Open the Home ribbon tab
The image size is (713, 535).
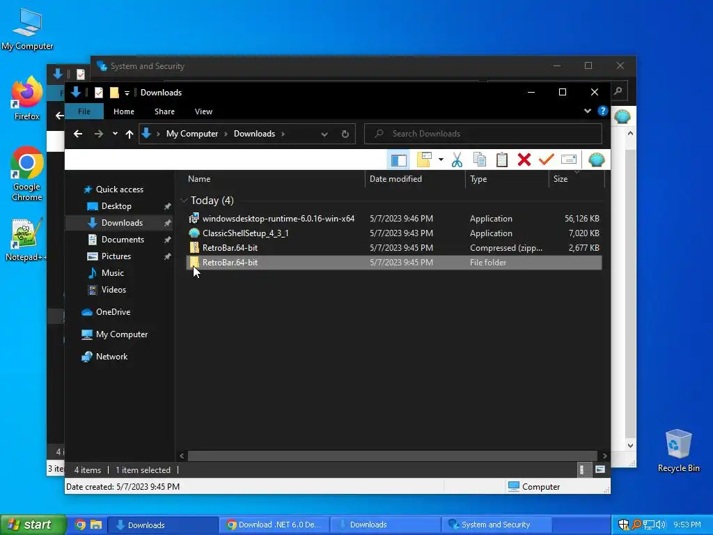coord(124,111)
